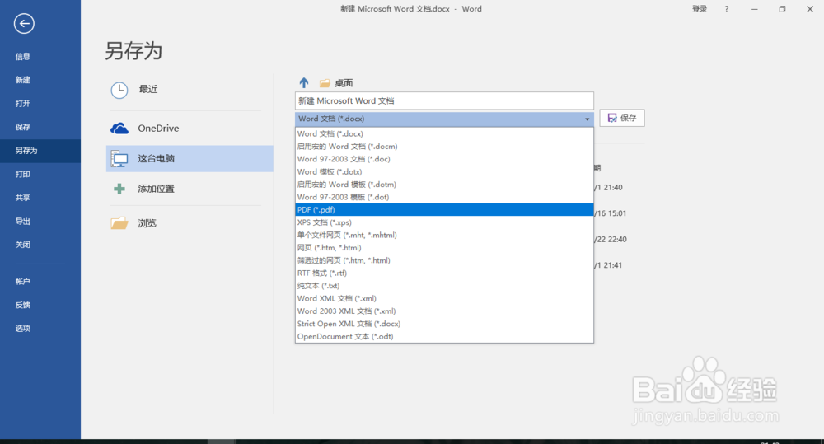Click the OneDrive cloud icon

coord(119,129)
